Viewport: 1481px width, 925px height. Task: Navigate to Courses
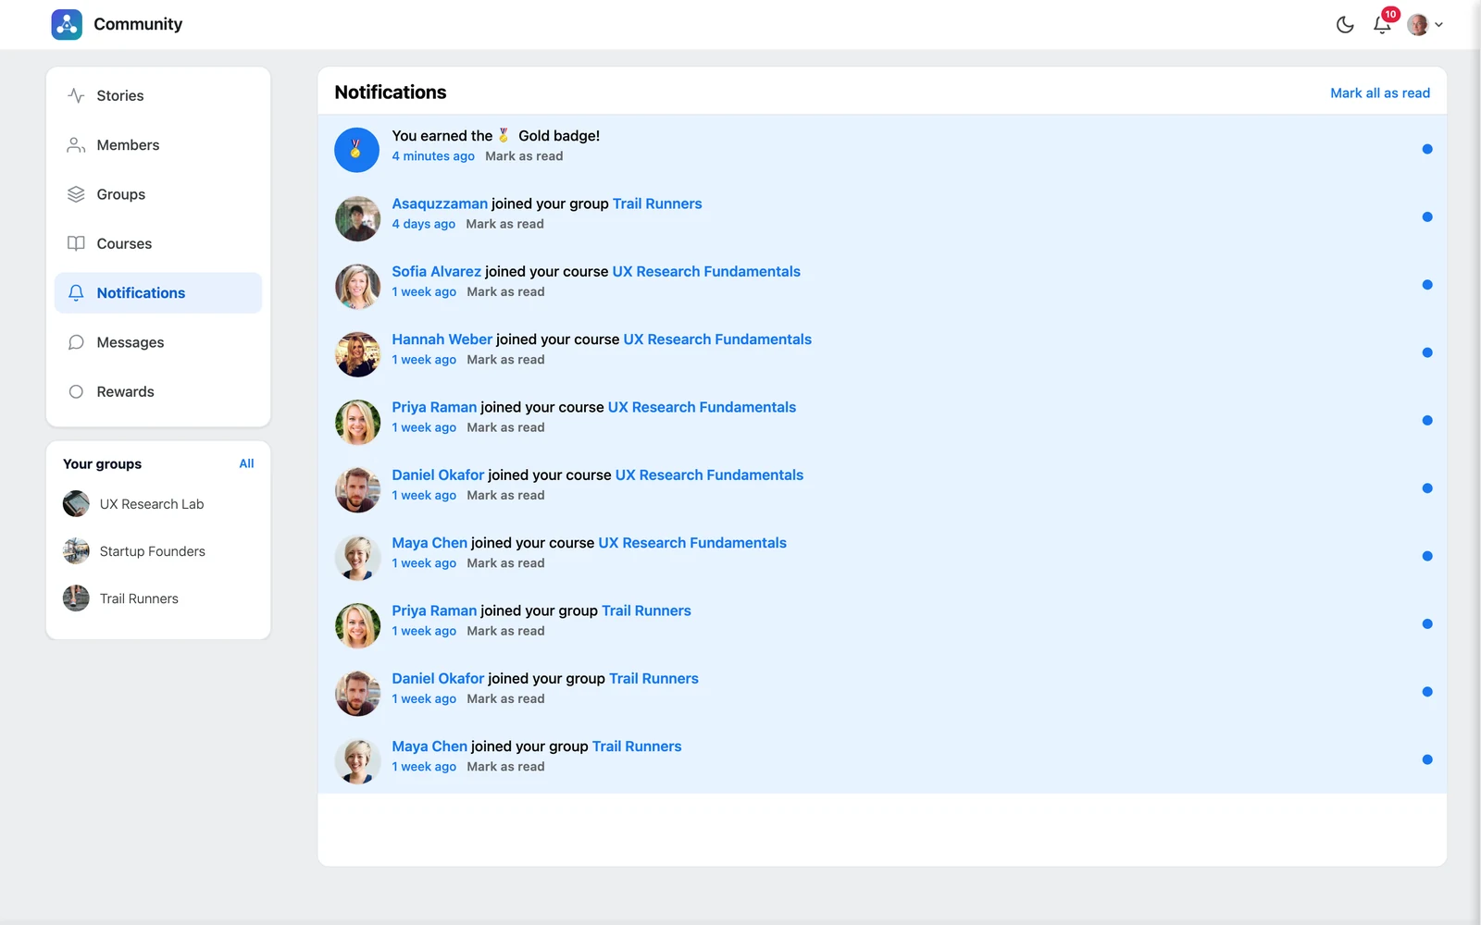pyautogui.click(x=158, y=243)
